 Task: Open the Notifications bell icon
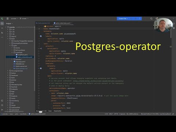[x=174, y=23]
